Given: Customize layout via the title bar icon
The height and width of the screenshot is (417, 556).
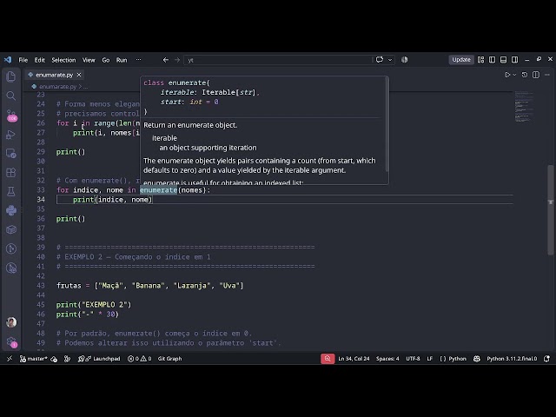Looking at the screenshot, I should click(480, 60).
